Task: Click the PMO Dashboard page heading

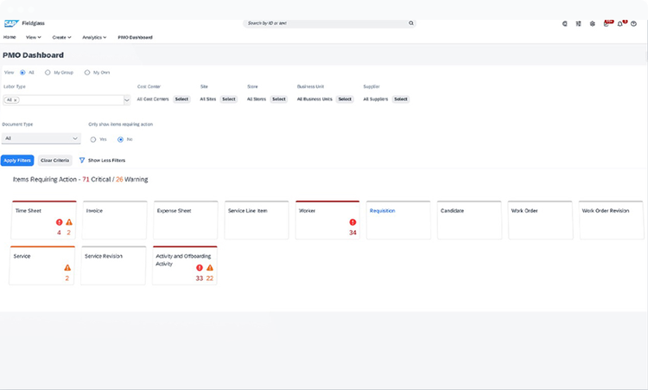Action: [33, 55]
